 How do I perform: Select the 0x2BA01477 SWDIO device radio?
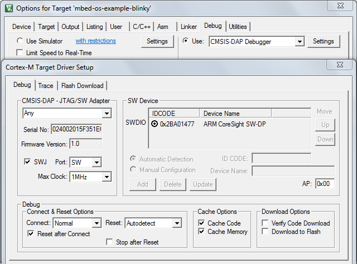point(155,124)
